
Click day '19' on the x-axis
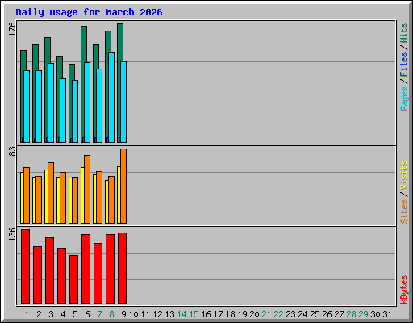click(x=242, y=314)
